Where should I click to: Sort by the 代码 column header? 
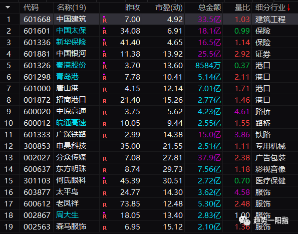tap(31, 8)
